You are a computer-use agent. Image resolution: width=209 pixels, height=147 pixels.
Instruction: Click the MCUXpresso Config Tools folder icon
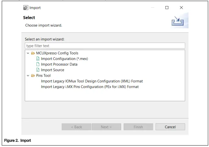click(x=33, y=53)
